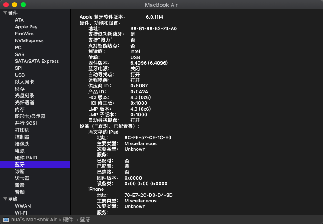Click iPhone address 70-E7-2C-D3-D4-3D
This screenshot has width=323, height=224.
pyautogui.click(x=148, y=195)
